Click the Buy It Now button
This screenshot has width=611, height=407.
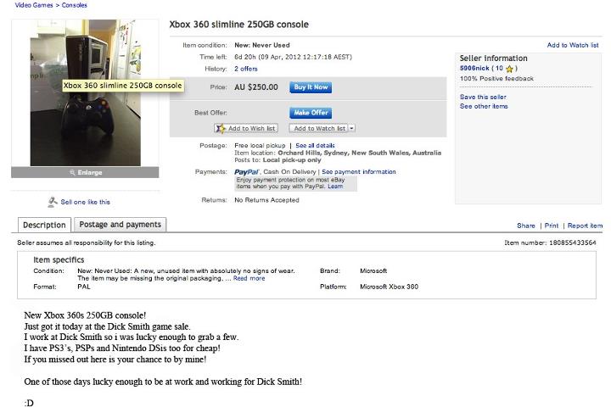[310, 87]
